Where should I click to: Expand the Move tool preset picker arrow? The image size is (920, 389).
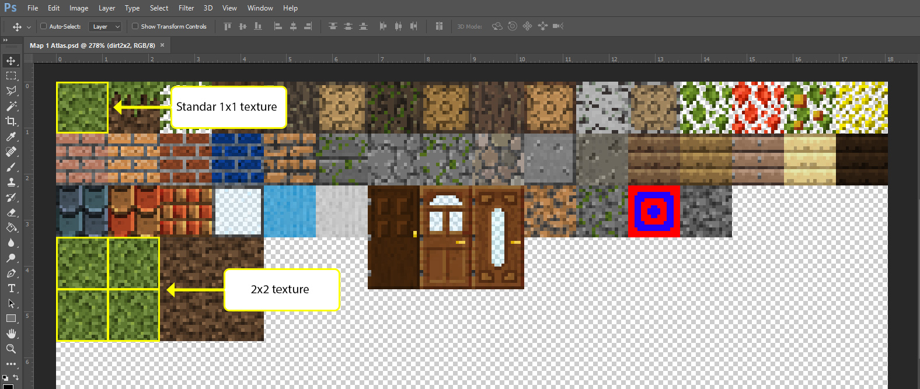pos(29,27)
